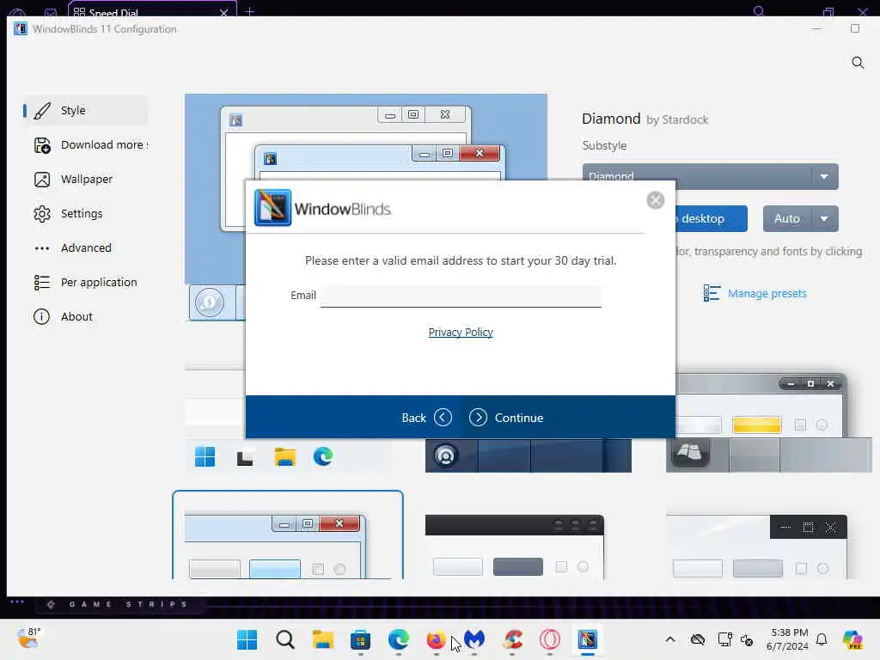This screenshot has height=660, width=880.
Task: Click Continue to start the trial
Action: click(506, 418)
